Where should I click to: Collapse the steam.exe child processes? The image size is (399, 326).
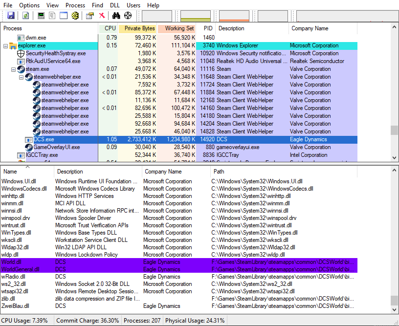pos(14,69)
